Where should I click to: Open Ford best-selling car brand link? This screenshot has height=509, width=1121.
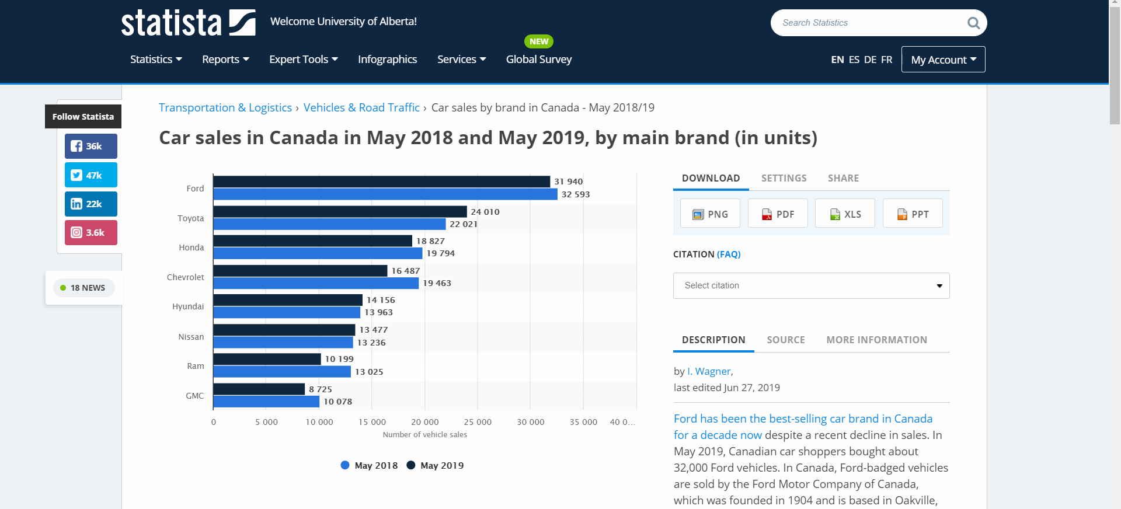pos(803,427)
